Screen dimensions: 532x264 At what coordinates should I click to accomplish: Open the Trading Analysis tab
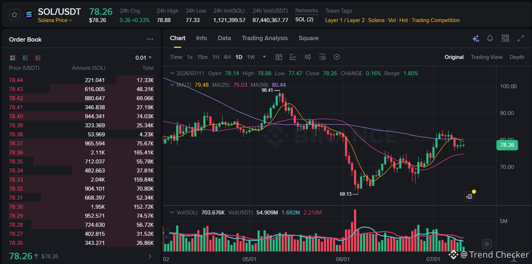tap(265, 38)
